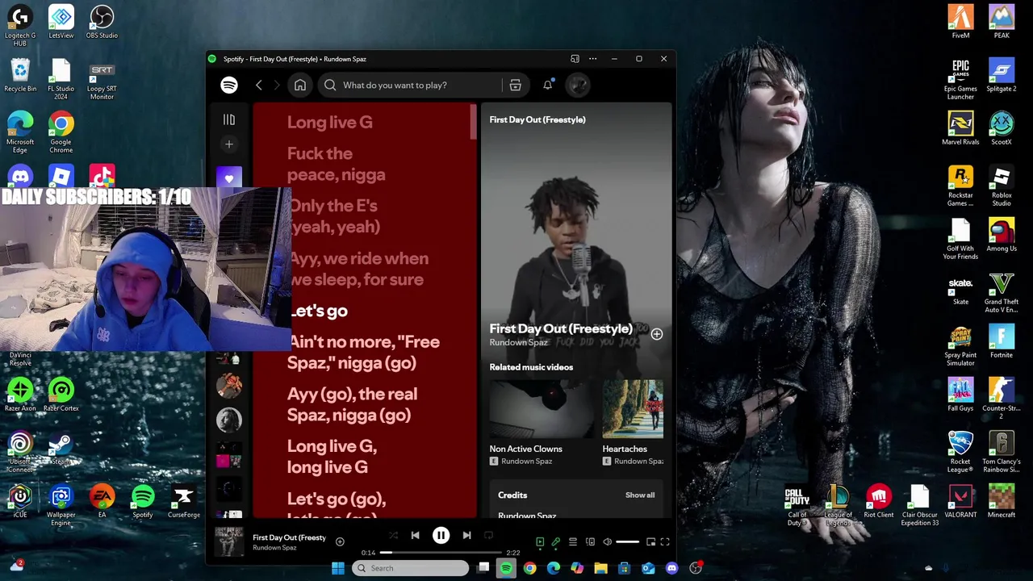Click the Spotify search magnifier icon
Viewport: 1033px width, 581px height.
click(x=330, y=85)
